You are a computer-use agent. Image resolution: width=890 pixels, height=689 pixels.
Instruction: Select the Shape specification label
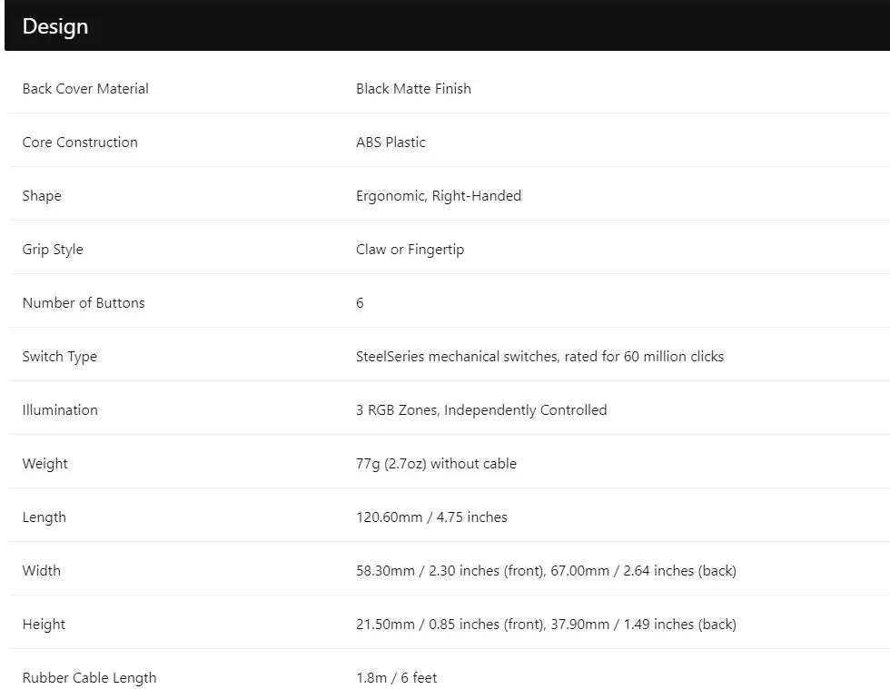[x=42, y=196]
